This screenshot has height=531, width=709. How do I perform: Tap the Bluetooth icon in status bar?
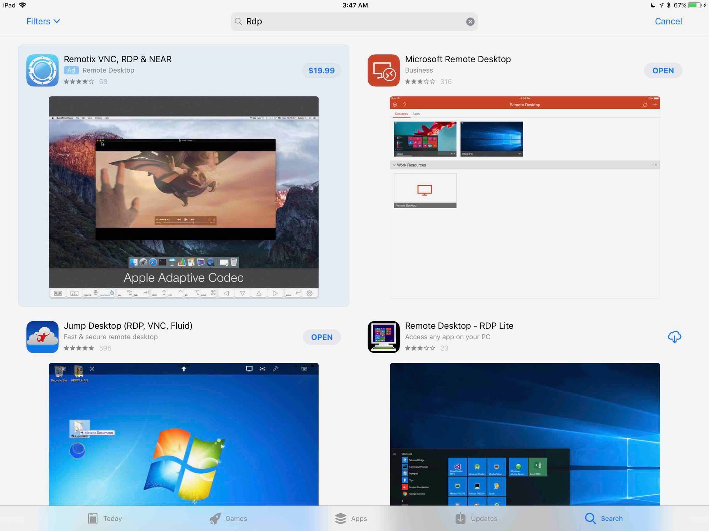coord(669,5)
